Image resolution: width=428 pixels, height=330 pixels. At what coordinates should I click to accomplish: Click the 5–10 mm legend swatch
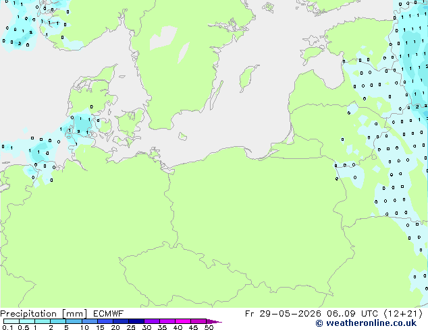coord(74,321)
